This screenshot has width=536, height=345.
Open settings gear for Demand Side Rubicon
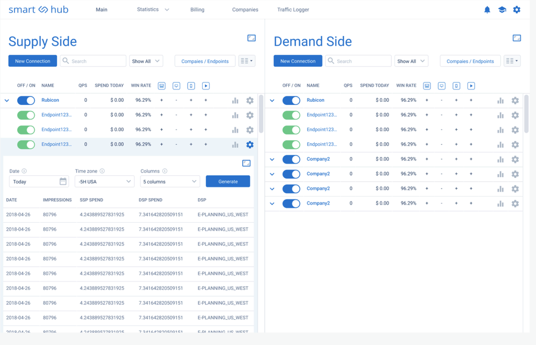pyautogui.click(x=515, y=100)
